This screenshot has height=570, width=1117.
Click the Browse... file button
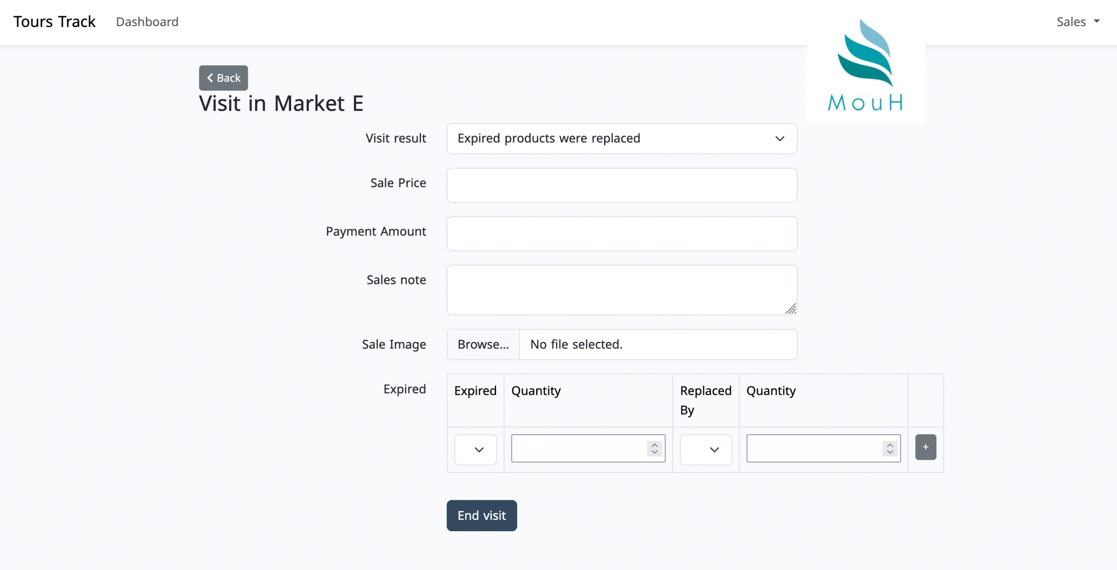[x=483, y=345]
